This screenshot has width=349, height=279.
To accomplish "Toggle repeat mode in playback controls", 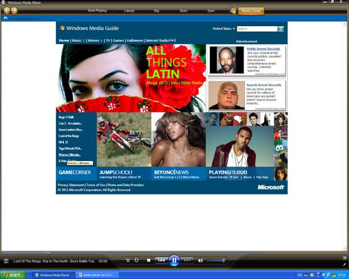I will [x=137, y=261].
